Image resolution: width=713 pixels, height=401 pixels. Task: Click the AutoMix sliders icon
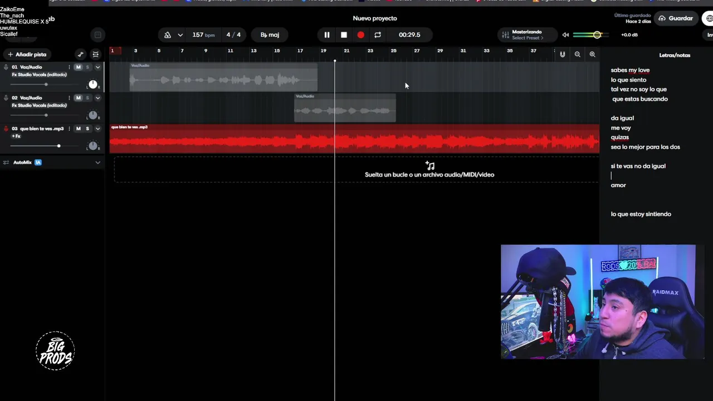[6, 163]
